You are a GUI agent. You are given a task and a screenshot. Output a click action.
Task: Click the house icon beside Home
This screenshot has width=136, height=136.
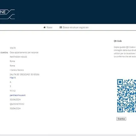(44, 27)
